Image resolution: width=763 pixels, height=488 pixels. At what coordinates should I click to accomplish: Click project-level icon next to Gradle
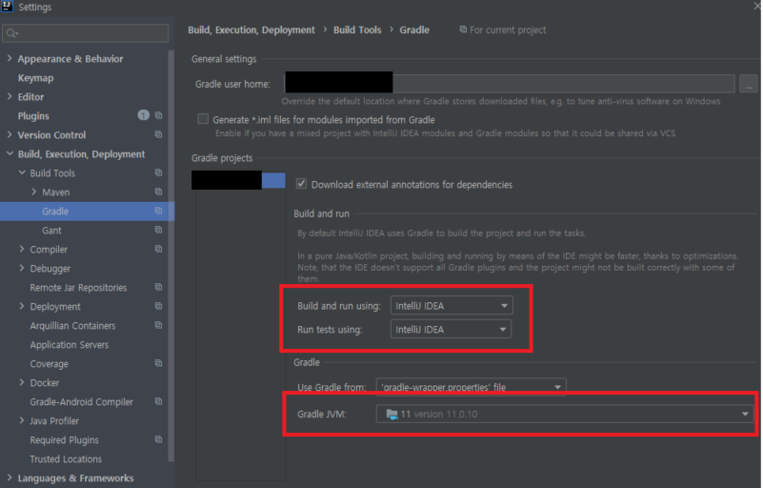pyautogui.click(x=159, y=211)
